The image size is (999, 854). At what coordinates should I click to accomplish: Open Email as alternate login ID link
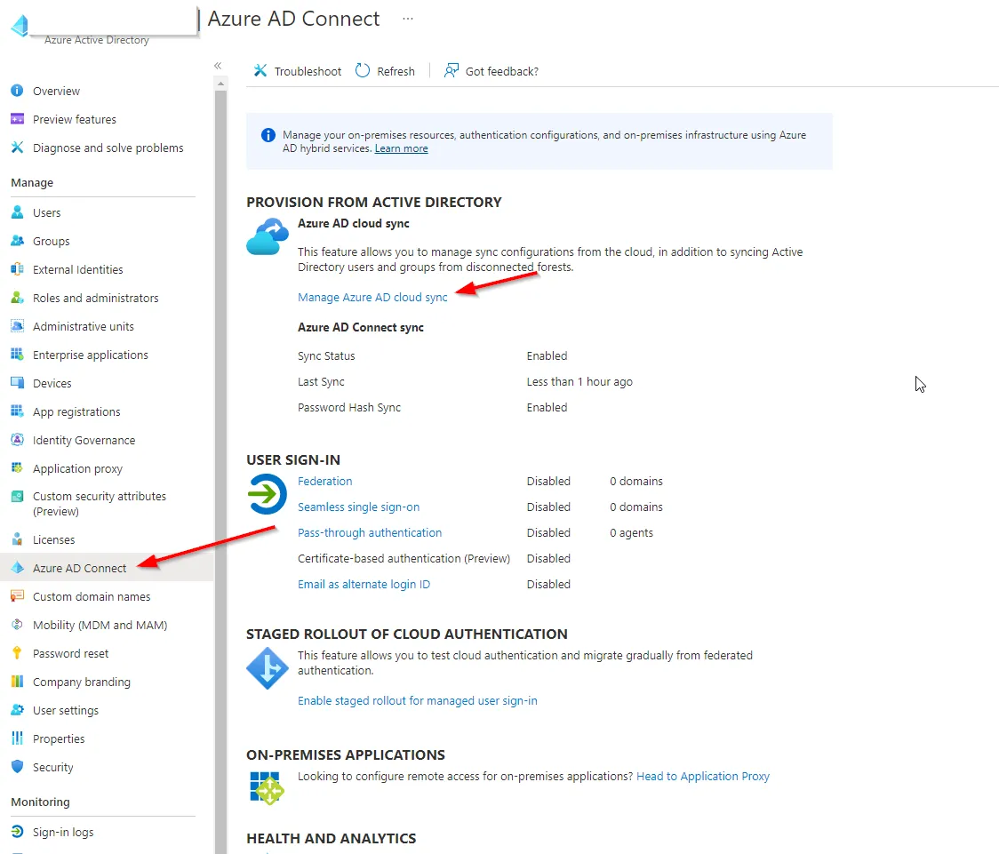coord(364,584)
